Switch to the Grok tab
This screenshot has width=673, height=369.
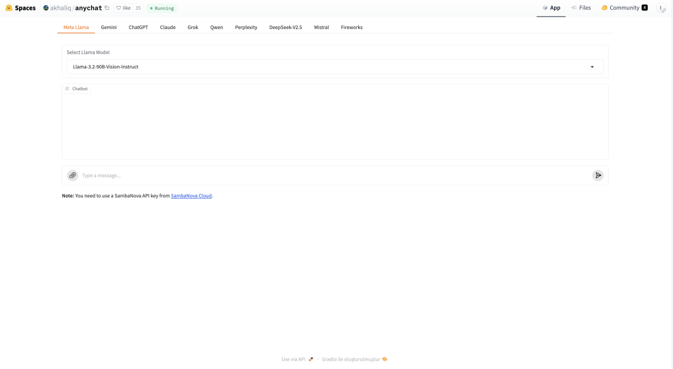[193, 27]
